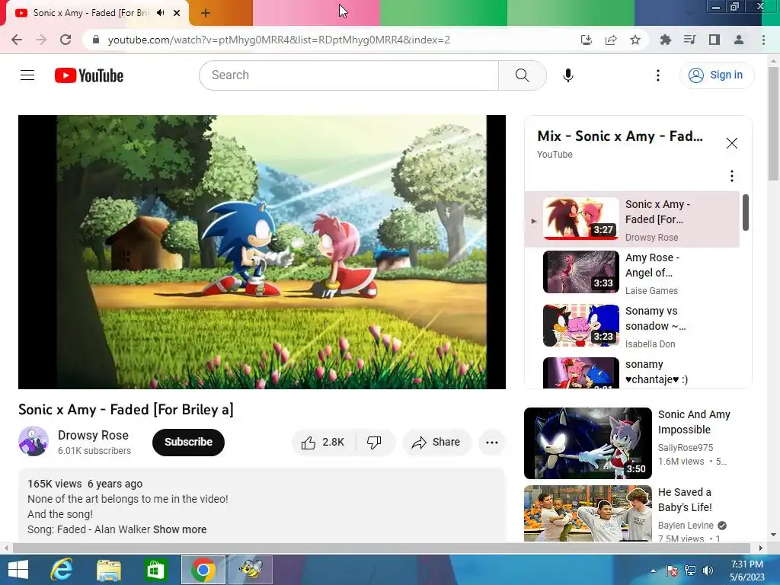Dislike the video with thumbs down

(374, 443)
